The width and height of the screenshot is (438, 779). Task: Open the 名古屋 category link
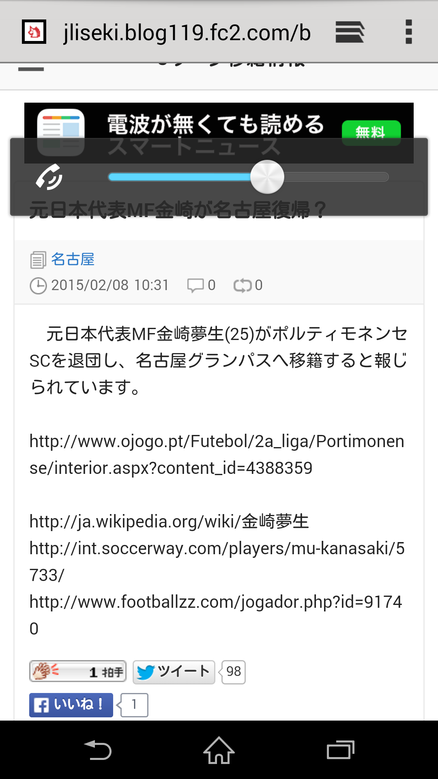click(x=73, y=259)
